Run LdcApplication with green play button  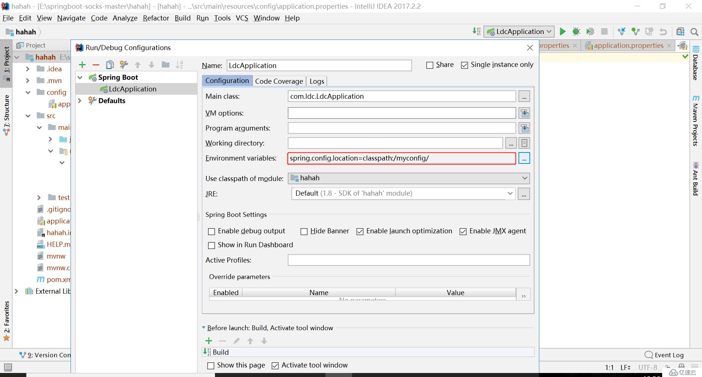click(x=563, y=32)
